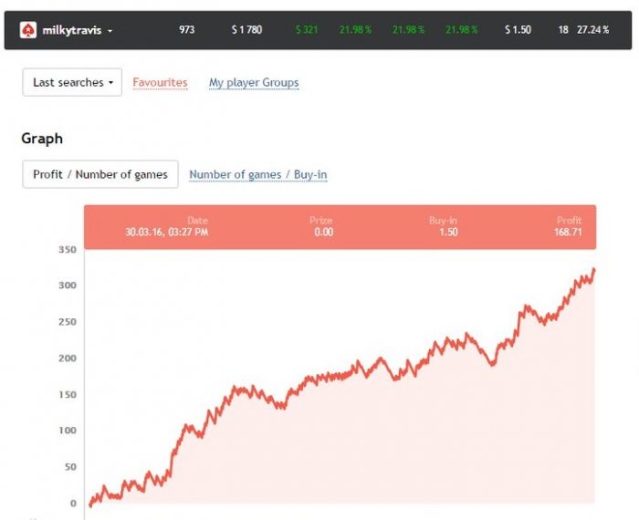Click the Prize 0.00 value in tooltip

pyautogui.click(x=323, y=232)
